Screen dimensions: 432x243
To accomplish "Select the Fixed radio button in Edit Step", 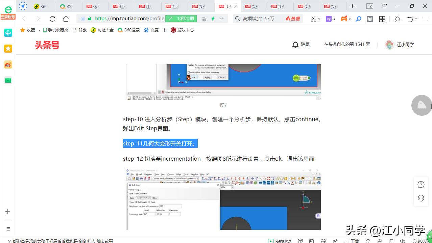I will [149, 202].
